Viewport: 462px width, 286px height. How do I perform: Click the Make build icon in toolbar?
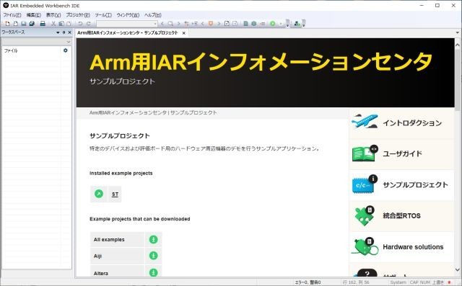pyautogui.click(x=254, y=24)
